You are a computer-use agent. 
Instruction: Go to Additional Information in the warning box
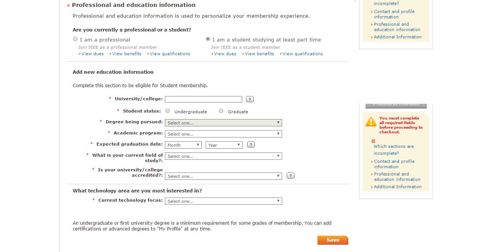point(397,187)
